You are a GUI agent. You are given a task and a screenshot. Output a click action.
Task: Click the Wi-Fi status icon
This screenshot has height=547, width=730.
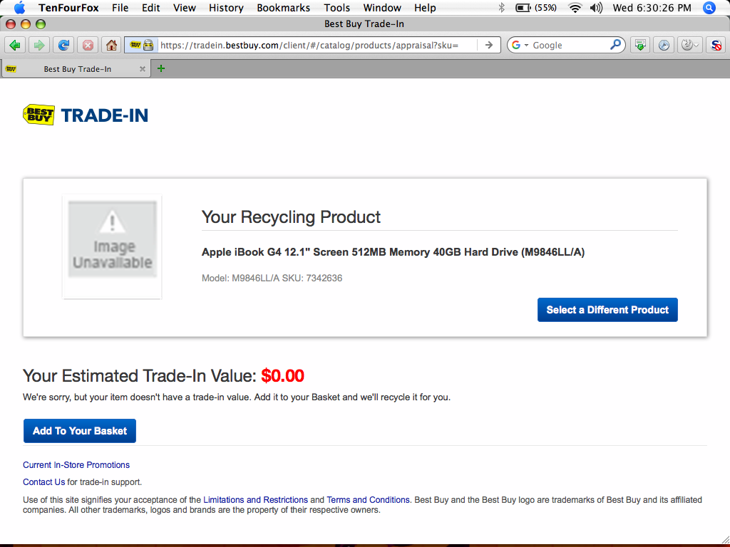[x=575, y=7]
